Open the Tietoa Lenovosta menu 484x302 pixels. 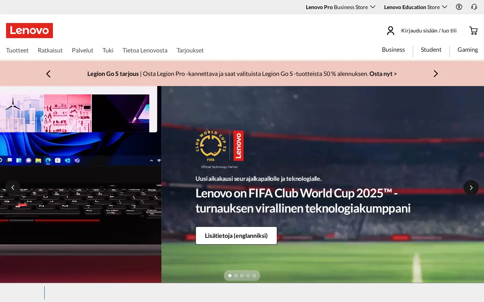coord(145,50)
